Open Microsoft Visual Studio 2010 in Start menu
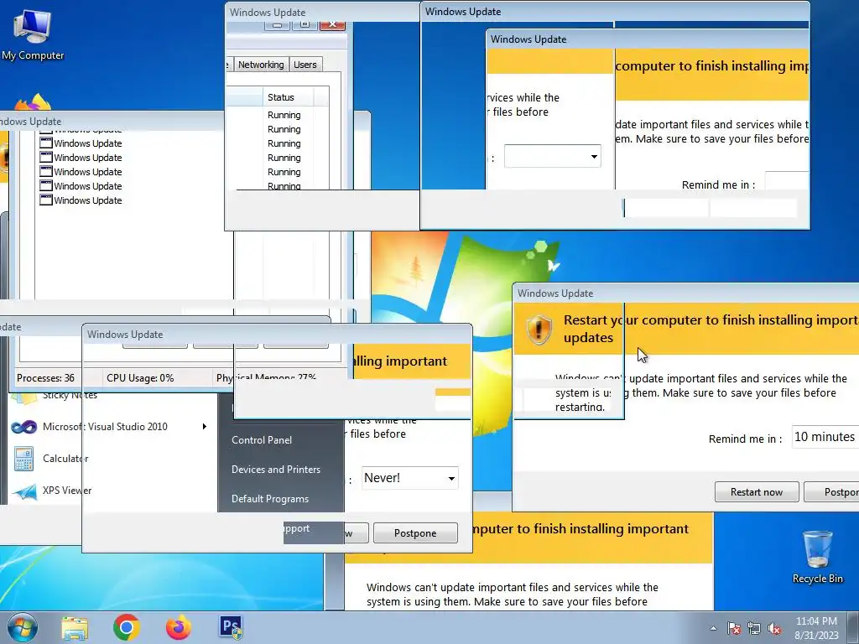 [105, 427]
